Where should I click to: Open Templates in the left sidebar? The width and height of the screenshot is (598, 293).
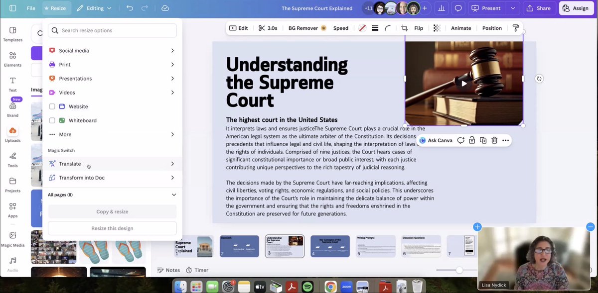click(13, 34)
